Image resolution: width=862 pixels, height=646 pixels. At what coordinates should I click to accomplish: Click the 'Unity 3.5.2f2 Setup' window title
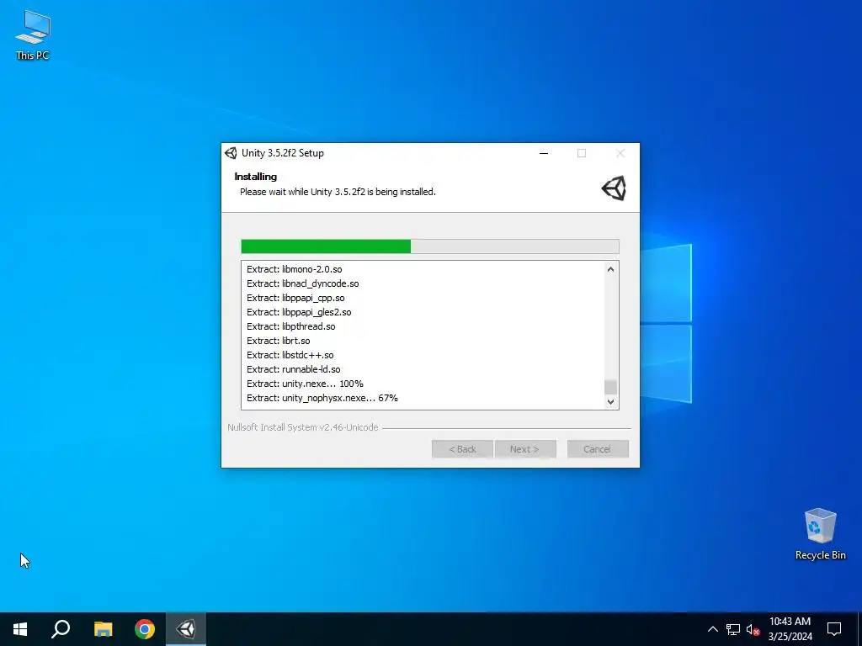coord(283,153)
